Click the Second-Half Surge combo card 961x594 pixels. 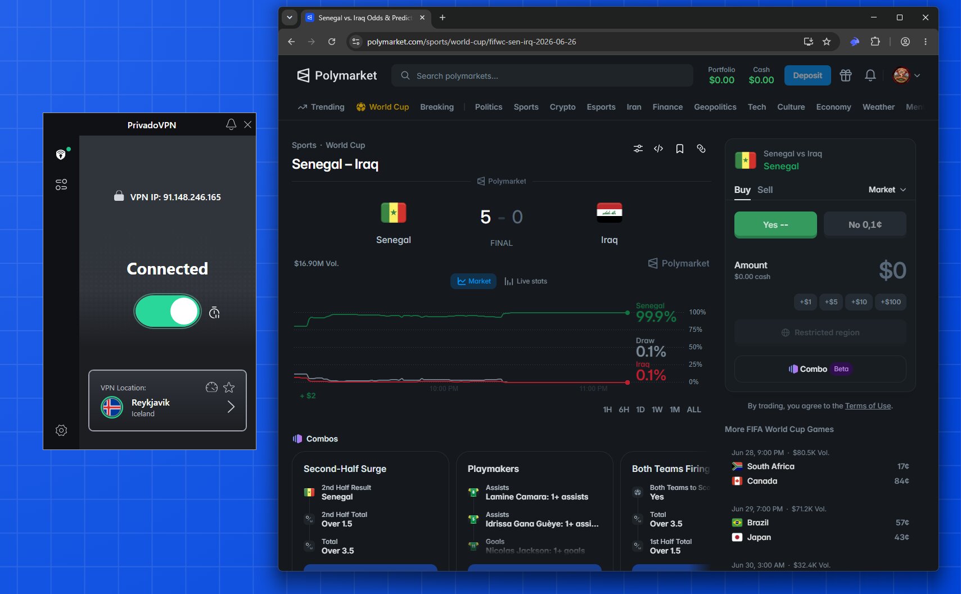[x=371, y=511]
